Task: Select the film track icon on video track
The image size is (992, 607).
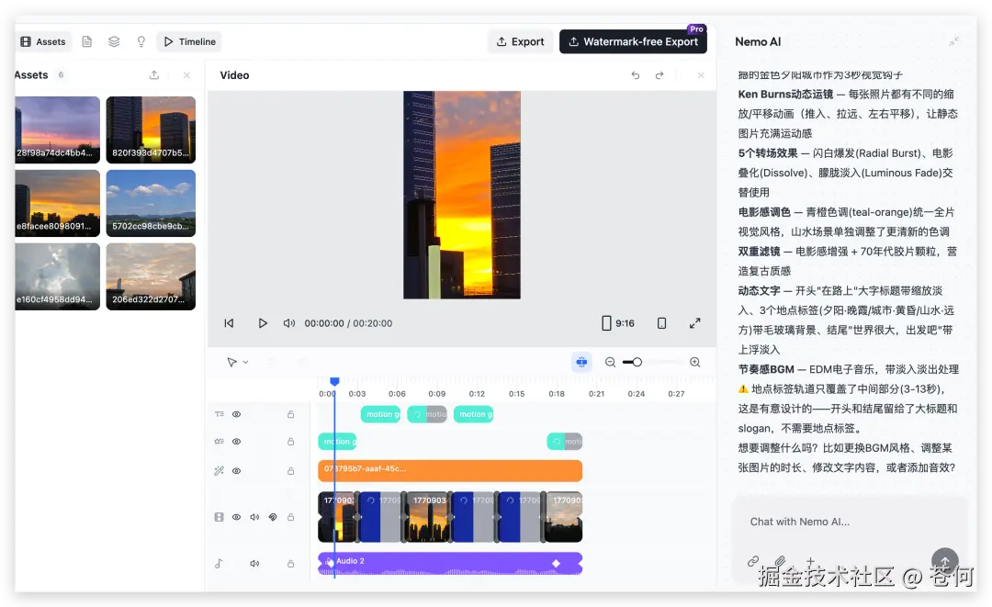Action: (219, 517)
